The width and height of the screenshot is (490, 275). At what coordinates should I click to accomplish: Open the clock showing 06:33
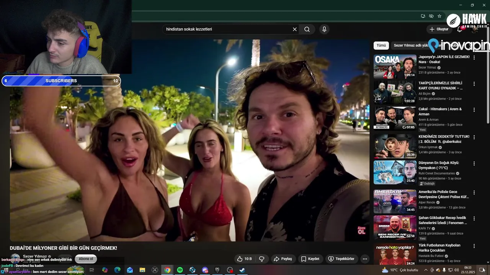pos(468,270)
